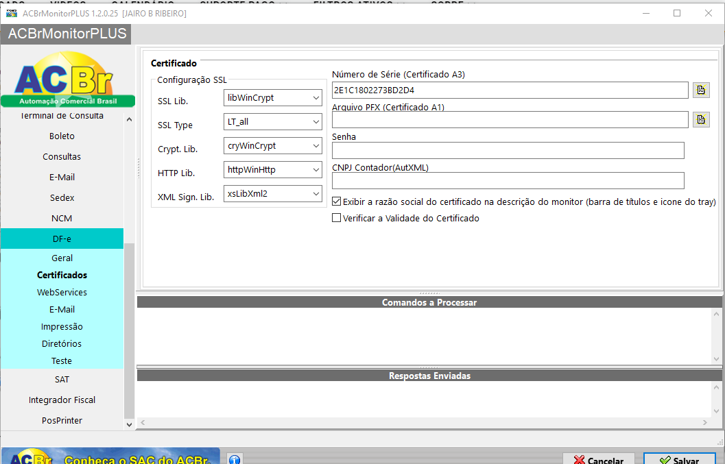Click the ACBrMonitorPLUS title bar app icon
This screenshot has width=725, height=464.
12,14
